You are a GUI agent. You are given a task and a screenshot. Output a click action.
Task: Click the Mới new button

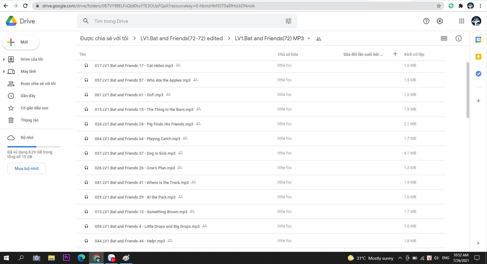coord(21,42)
